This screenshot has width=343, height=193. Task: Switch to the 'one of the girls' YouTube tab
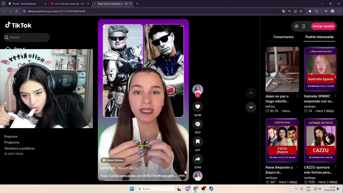[69, 4]
